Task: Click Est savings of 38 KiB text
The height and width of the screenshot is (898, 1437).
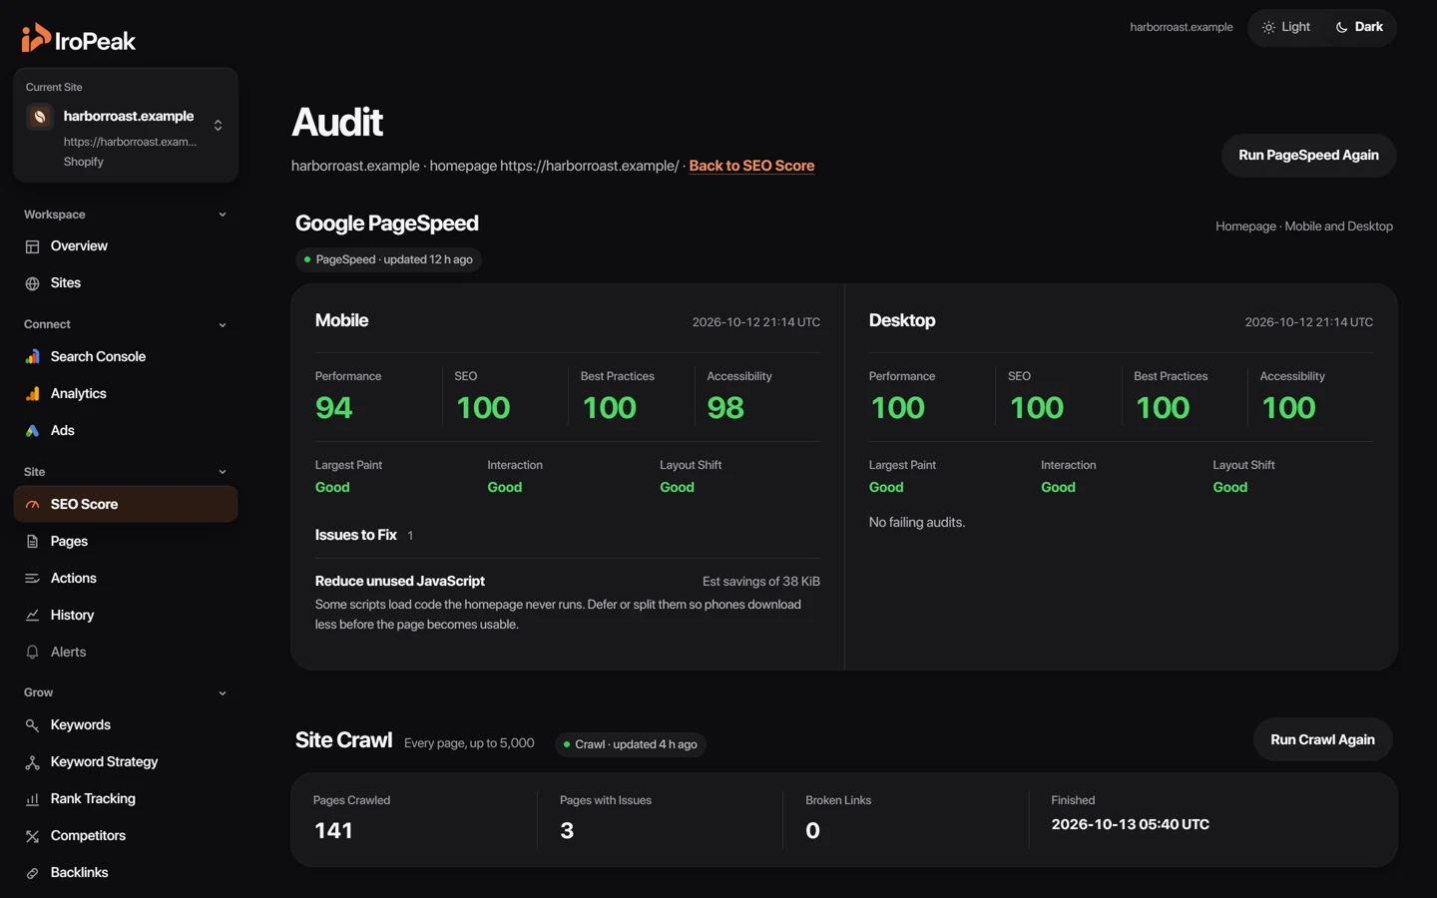Action: [761, 582]
